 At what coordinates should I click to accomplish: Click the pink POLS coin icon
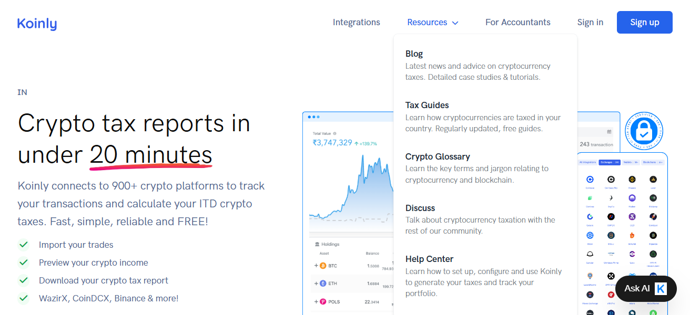pyautogui.click(x=323, y=301)
